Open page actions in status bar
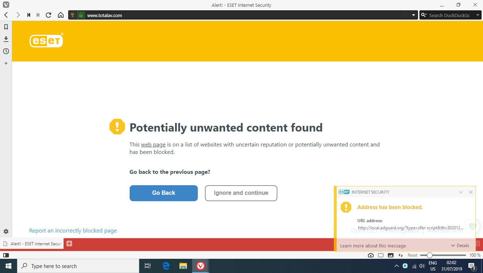Viewport: 483px width, 273px height. tap(401, 255)
